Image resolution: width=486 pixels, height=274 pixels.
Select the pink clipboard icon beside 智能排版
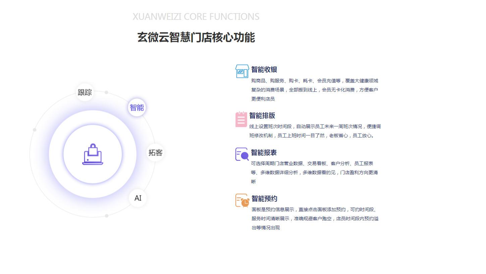(x=241, y=120)
